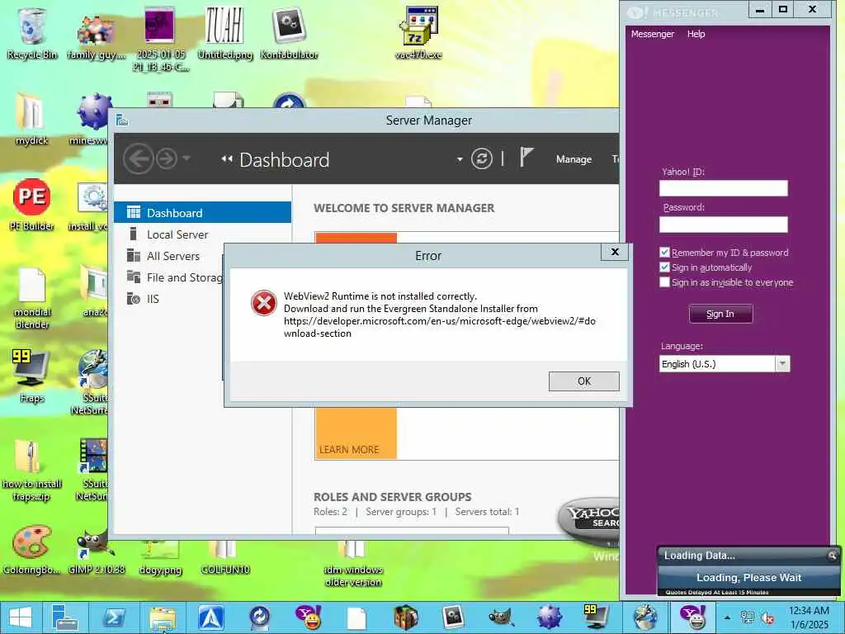This screenshot has width=845, height=634.
Task: Click Minecraft block icon on taskbar
Action: [x=405, y=617]
